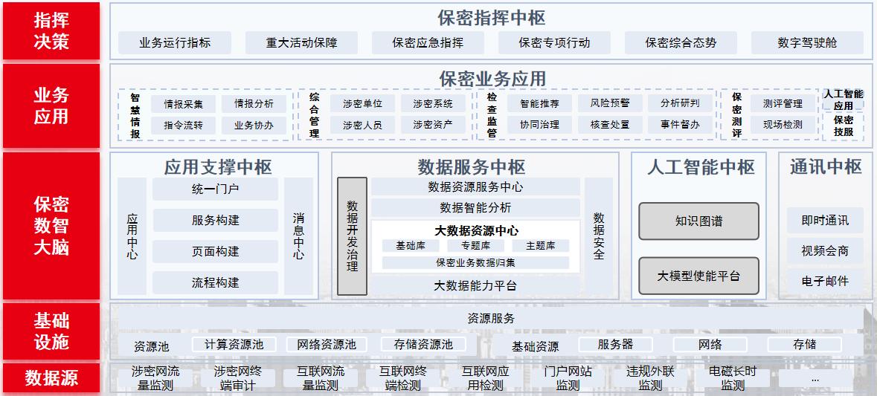877x396 pixels.
Task: Expand the ellipsis box in data sources
Action: coord(815,379)
